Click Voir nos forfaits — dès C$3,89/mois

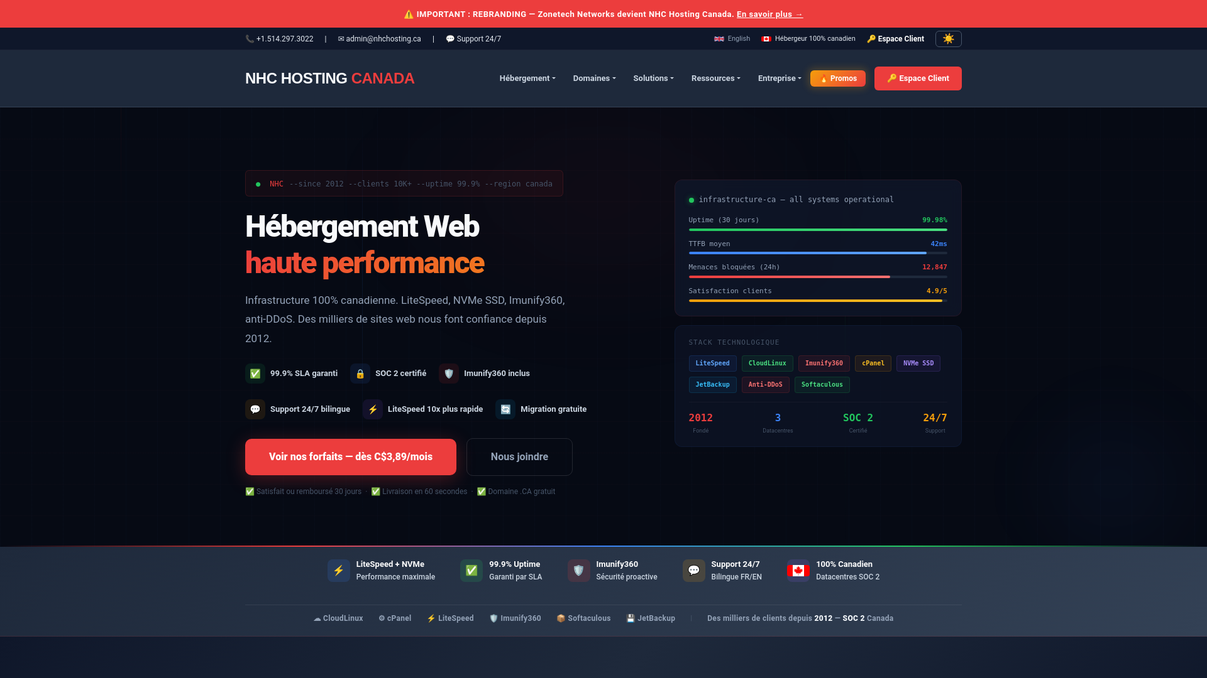[351, 457]
